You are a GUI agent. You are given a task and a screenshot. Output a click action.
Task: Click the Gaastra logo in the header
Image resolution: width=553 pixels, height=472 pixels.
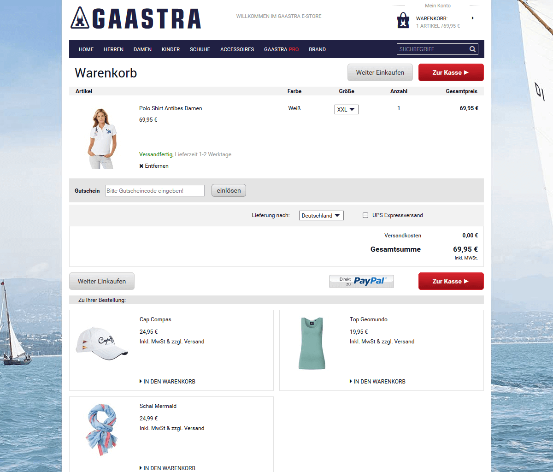pyautogui.click(x=135, y=19)
